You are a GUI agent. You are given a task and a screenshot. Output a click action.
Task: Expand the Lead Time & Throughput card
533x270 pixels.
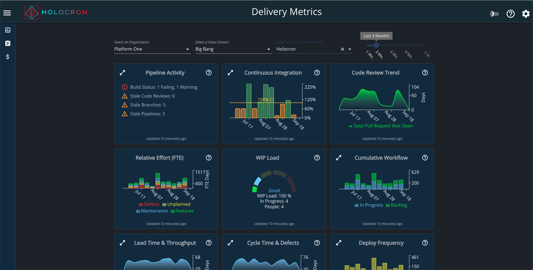point(122,243)
